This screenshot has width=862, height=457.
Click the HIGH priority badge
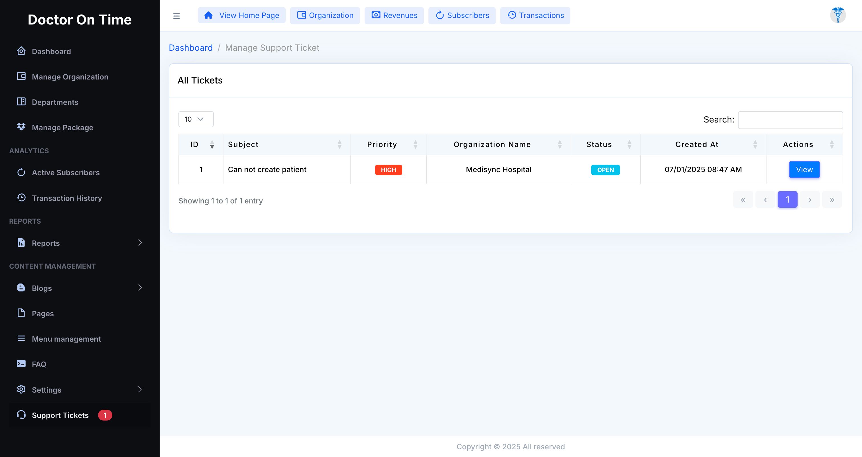tap(389, 170)
